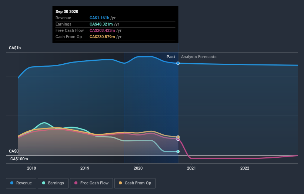Click the Revenue row label in tooltip
This screenshot has height=194, width=304.
[x=63, y=18]
